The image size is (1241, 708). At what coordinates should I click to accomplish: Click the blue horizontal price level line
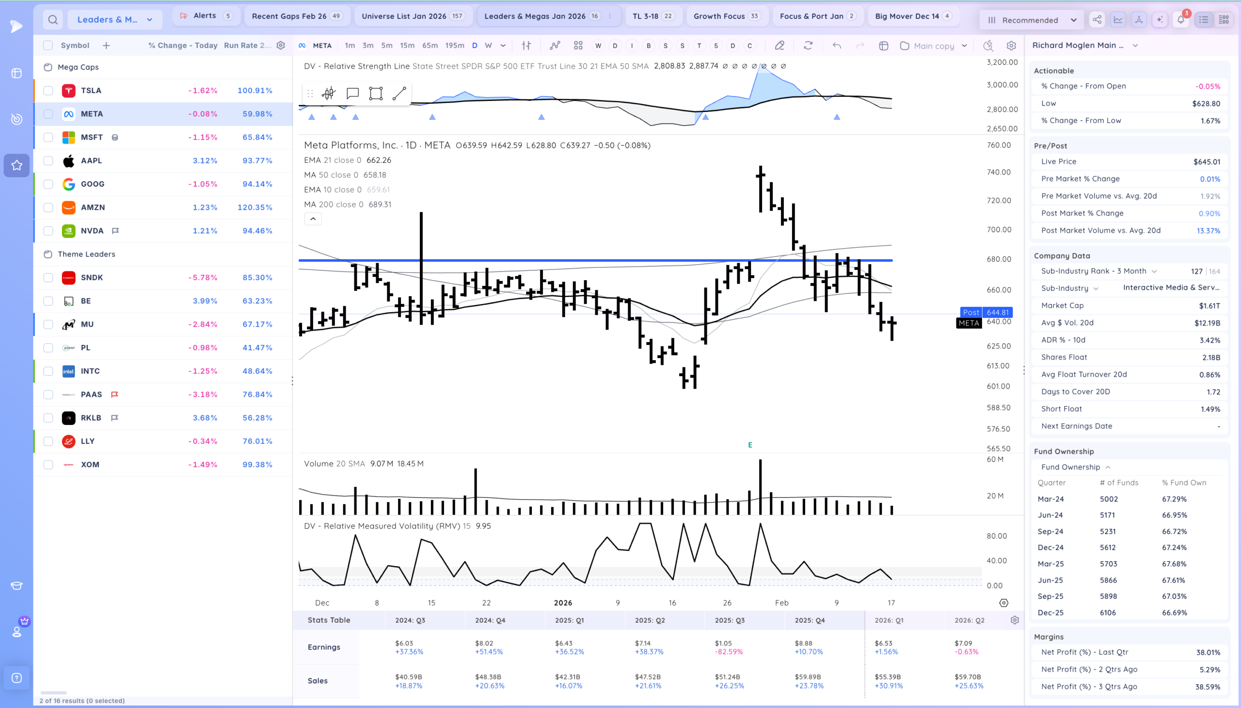click(595, 261)
